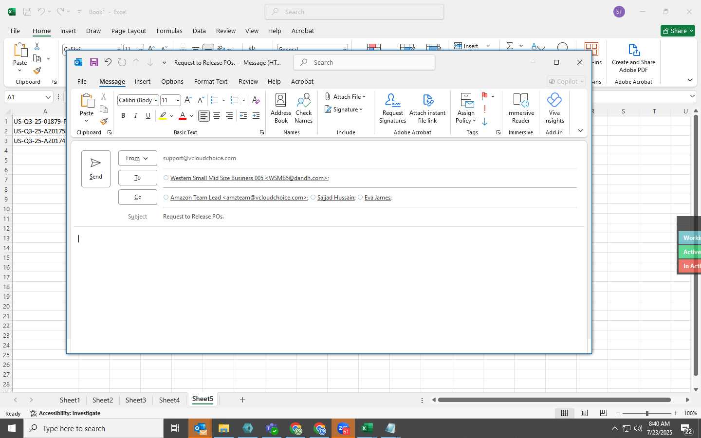Open text highlight color dropdown arrow
The width and height of the screenshot is (701, 438).
coord(171,116)
